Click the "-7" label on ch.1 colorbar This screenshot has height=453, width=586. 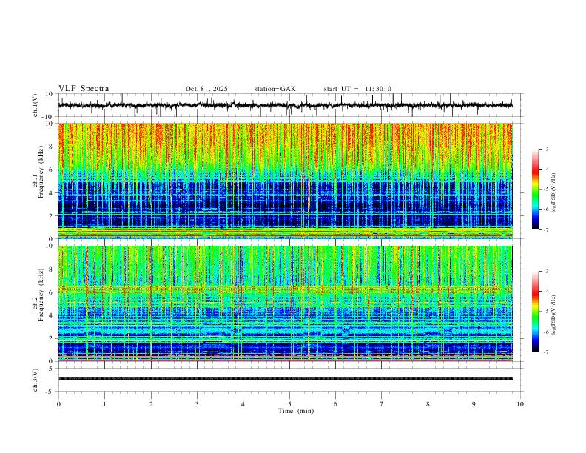(545, 230)
